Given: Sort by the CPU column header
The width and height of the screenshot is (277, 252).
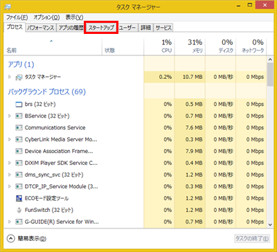Looking at the screenshot, I should (159, 46).
